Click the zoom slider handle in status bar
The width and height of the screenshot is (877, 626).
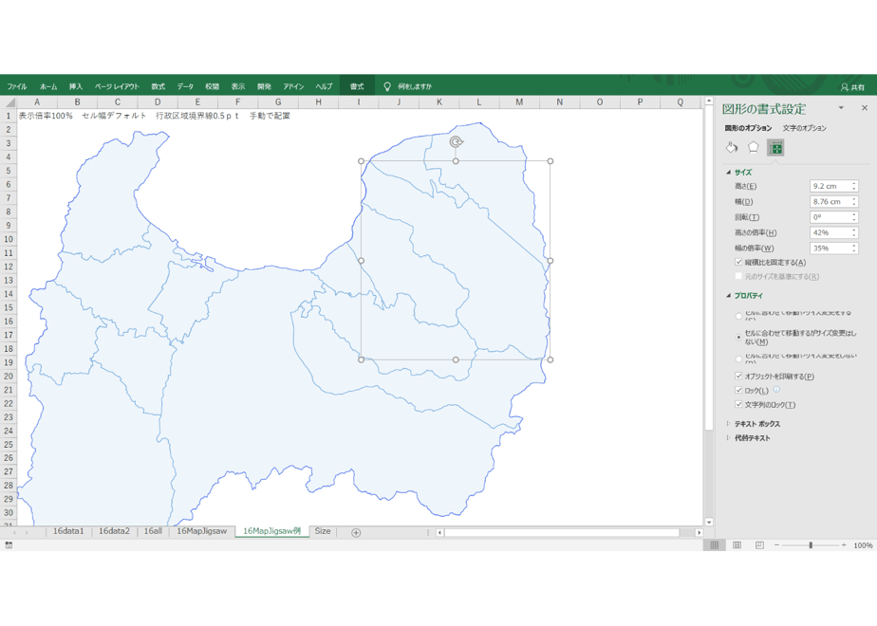[811, 545]
